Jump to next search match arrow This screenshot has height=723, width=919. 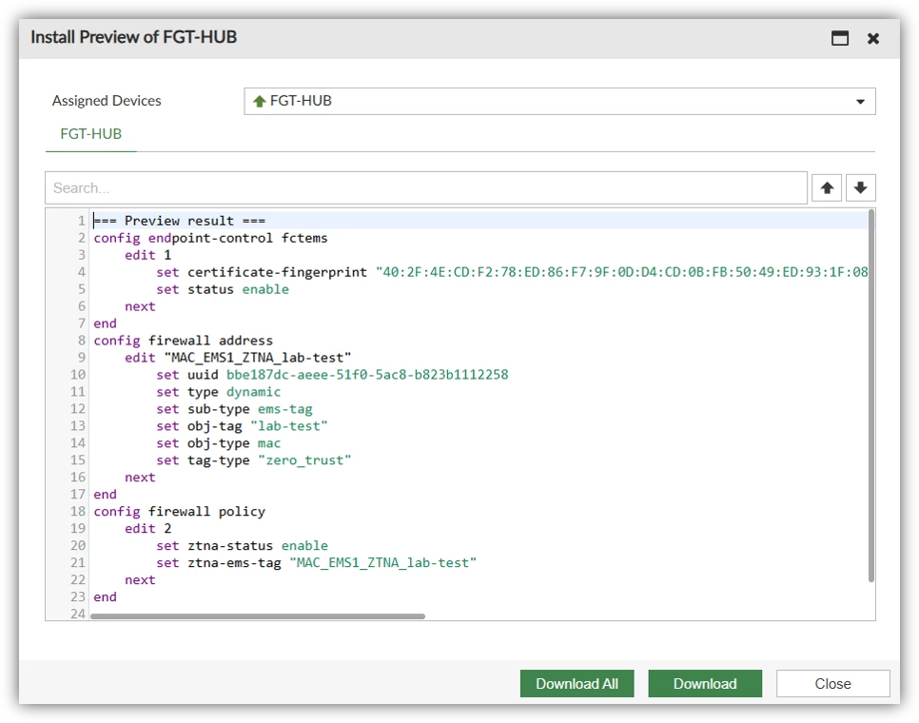click(860, 188)
